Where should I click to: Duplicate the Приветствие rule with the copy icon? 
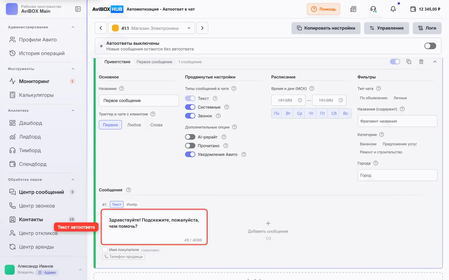click(409, 62)
